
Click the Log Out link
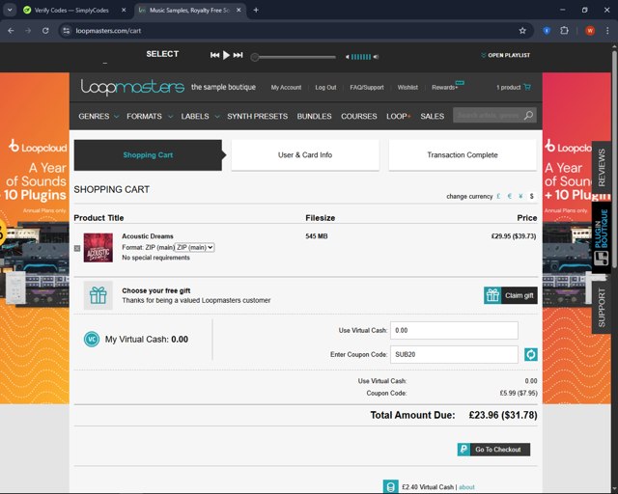coord(325,88)
